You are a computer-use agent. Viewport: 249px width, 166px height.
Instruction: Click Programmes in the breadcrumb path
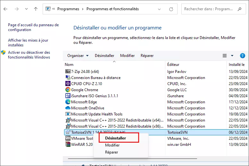[x=68, y=9]
